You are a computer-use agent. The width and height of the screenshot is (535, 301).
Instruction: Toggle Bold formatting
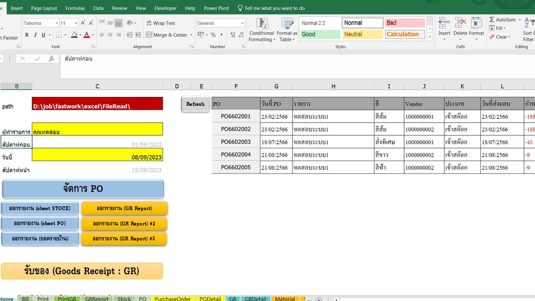tap(27, 35)
